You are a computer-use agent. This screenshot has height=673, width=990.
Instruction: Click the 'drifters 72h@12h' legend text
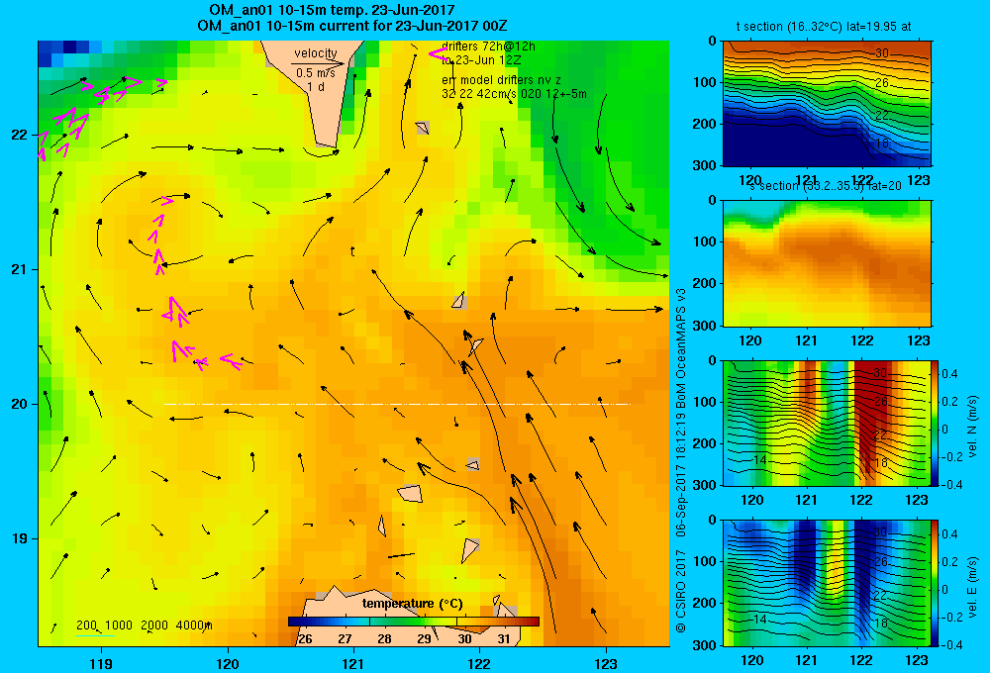pyautogui.click(x=488, y=47)
